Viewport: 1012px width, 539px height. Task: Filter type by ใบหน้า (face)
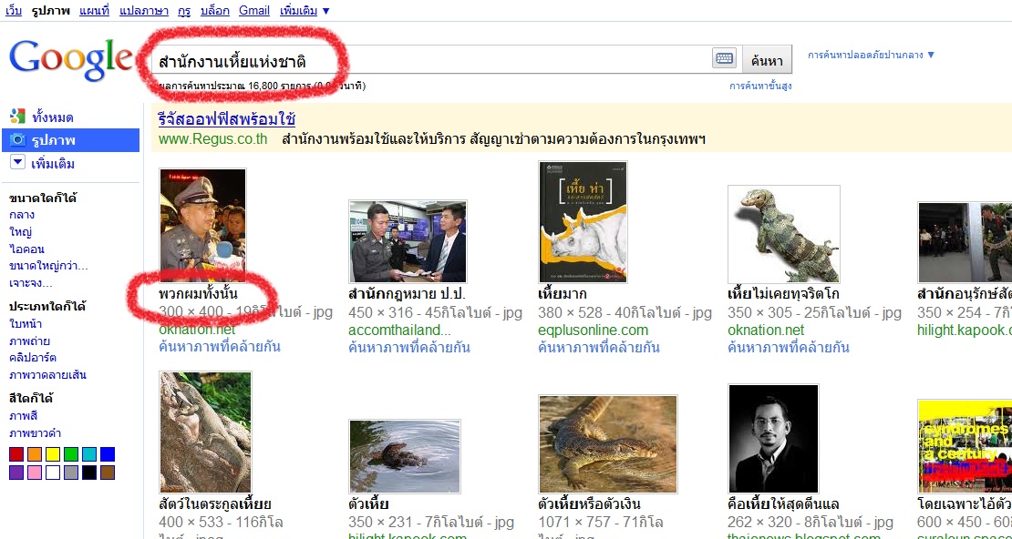coord(26,323)
